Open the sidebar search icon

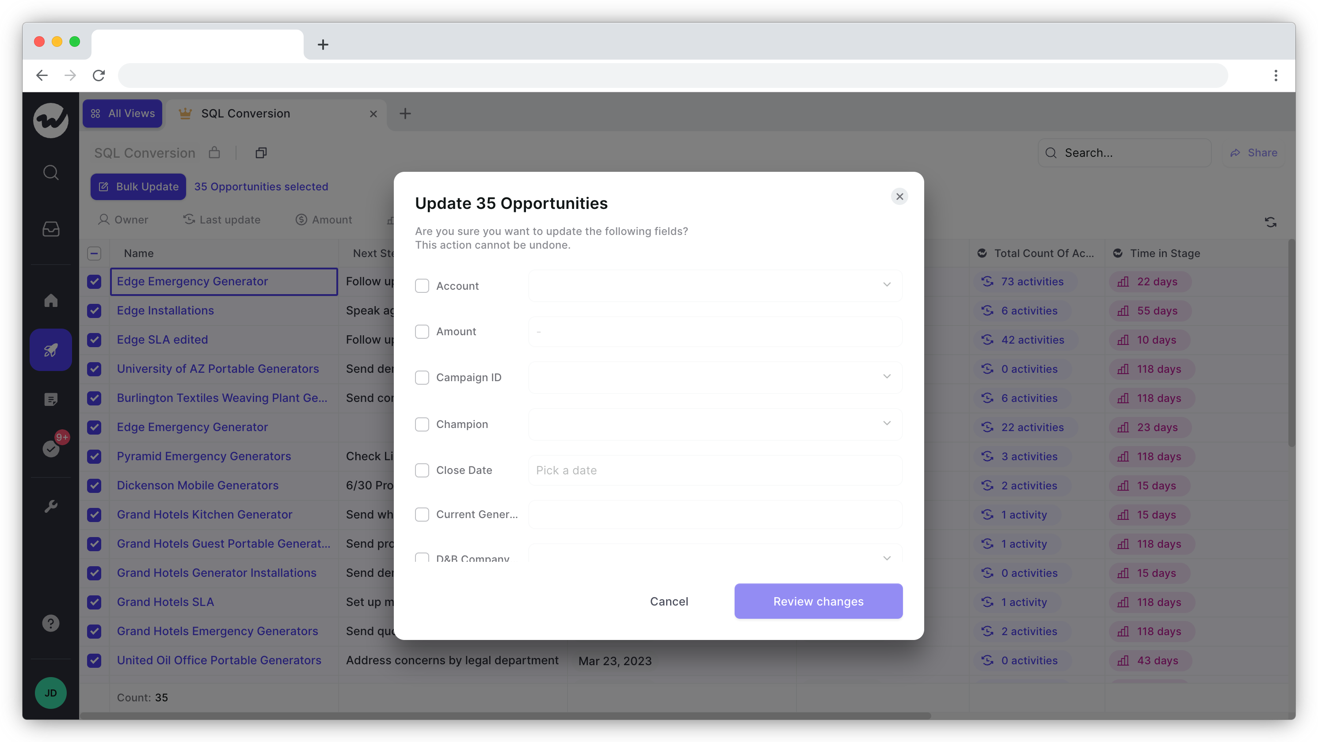pos(51,172)
